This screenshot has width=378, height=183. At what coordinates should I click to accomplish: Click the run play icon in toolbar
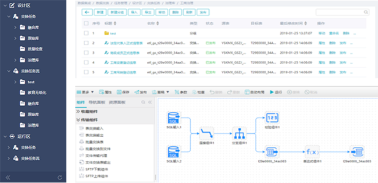[x=272, y=92]
